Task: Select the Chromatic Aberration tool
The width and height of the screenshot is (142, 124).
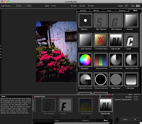Action: coord(101,79)
